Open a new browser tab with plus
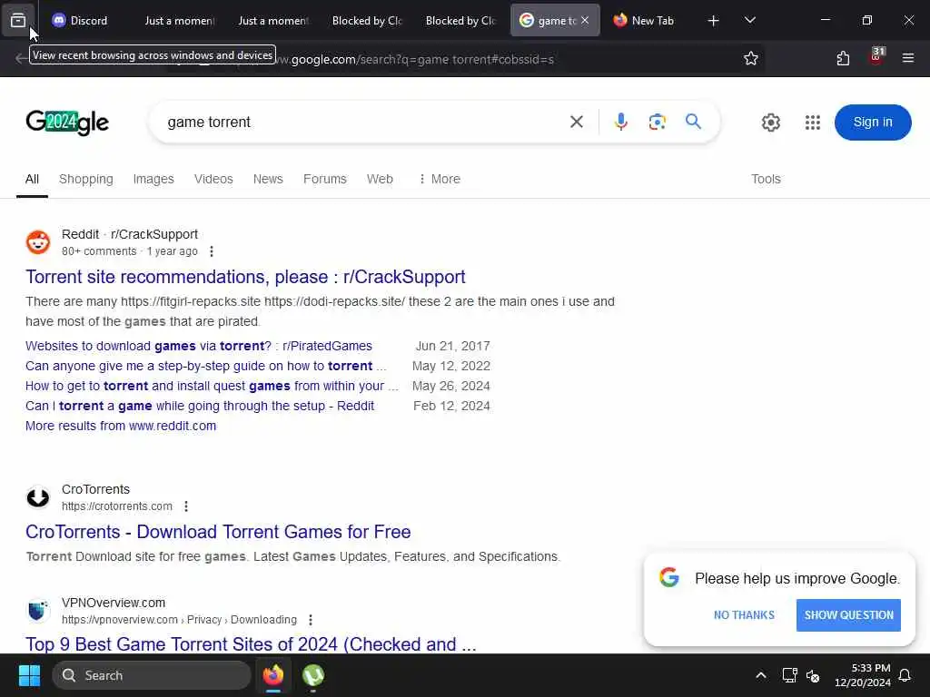Image resolution: width=930 pixels, height=697 pixels. pos(714,21)
